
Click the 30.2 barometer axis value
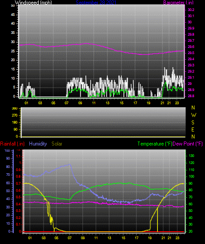(191, 10)
